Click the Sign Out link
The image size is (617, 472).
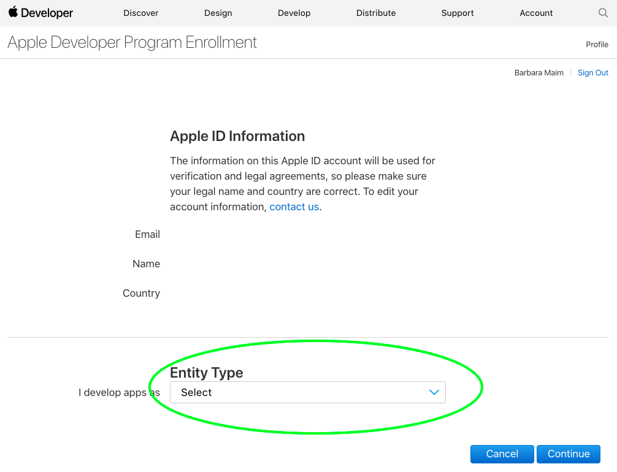point(592,73)
